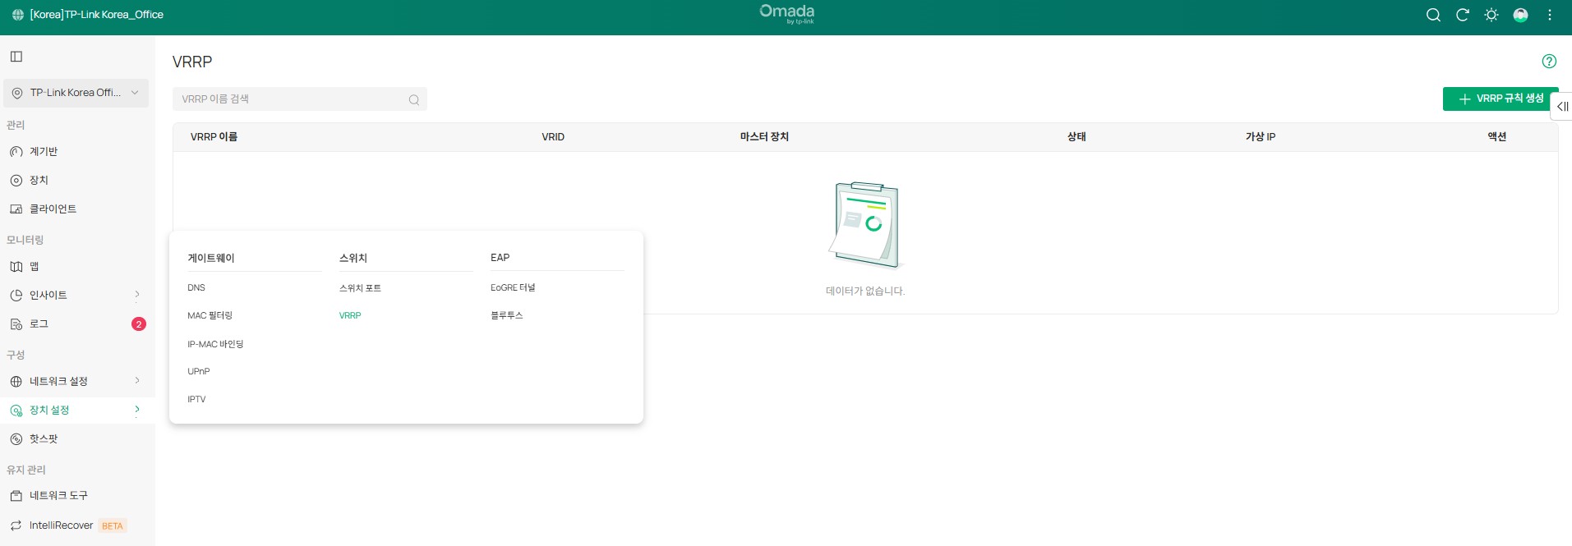This screenshot has height=546, width=1572.
Task: Go to the 계기반 dashboard
Action: point(44,152)
